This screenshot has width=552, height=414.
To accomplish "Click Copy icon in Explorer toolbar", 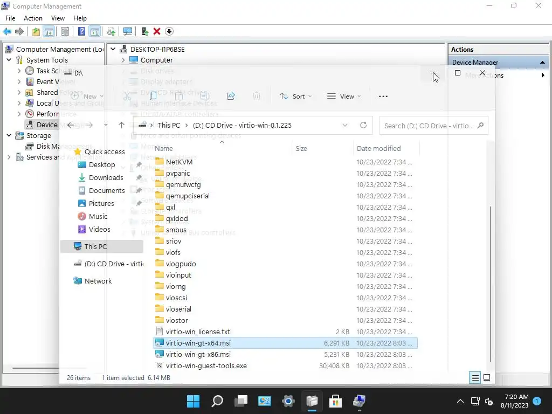I will (x=153, y=96).
